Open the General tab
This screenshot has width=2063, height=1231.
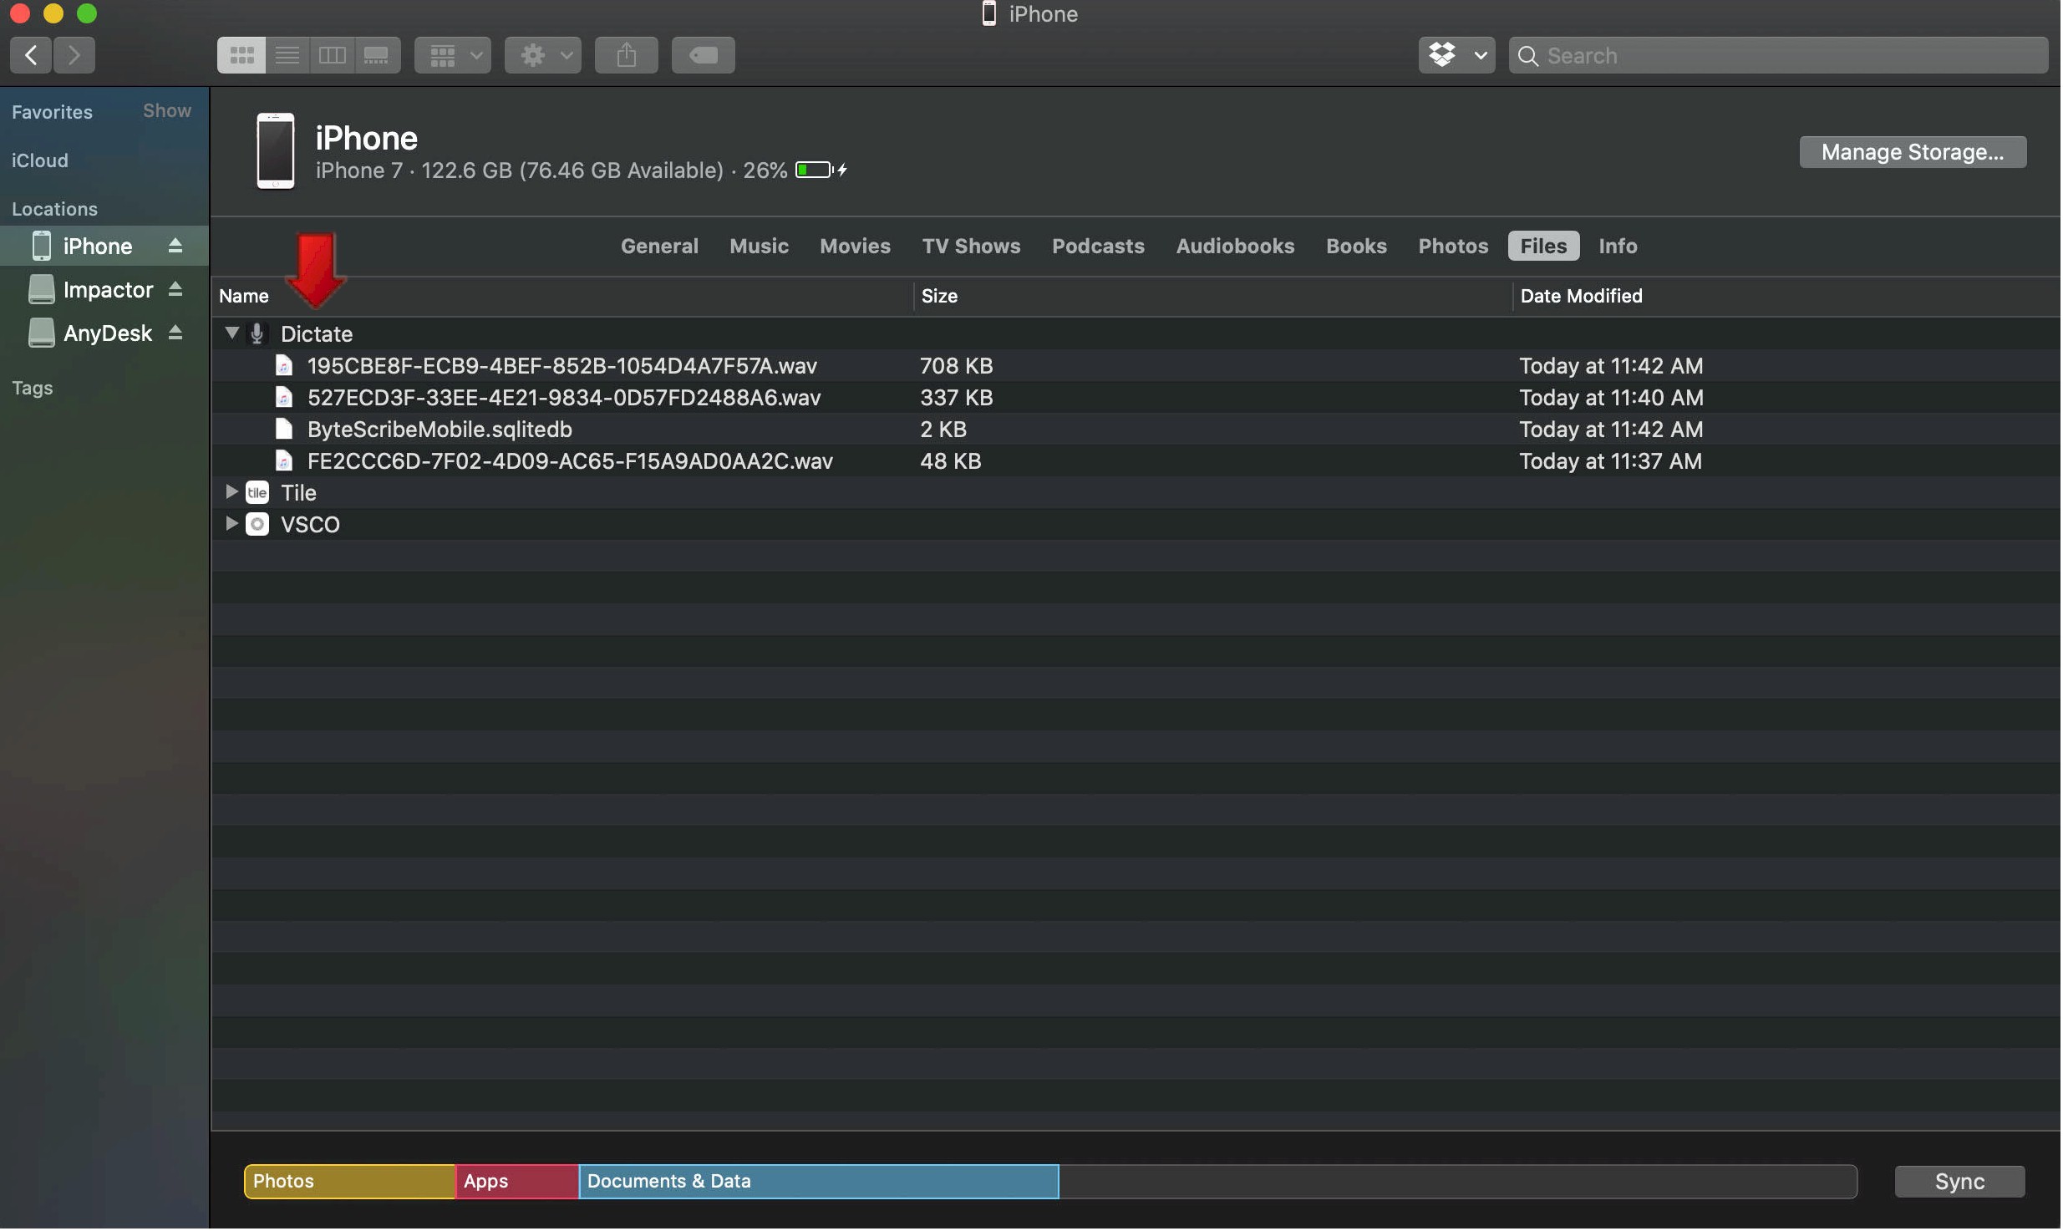point(659,246)
